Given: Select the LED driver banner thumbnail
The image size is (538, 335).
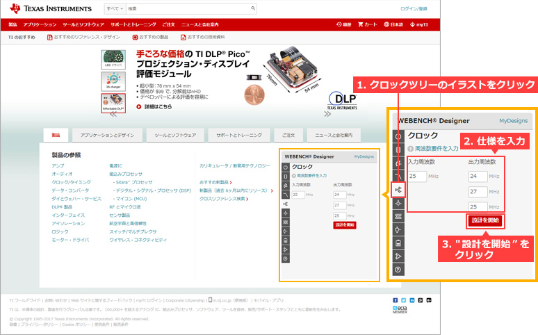Looking at the screenshot, I should pyautogui.click(x=113, y=60).
